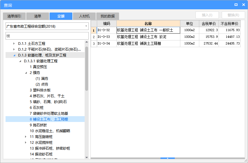Viewport: 248px width, 163px height.
Task: Click price cell 27532.44
Action: click(x=209, y=44)
